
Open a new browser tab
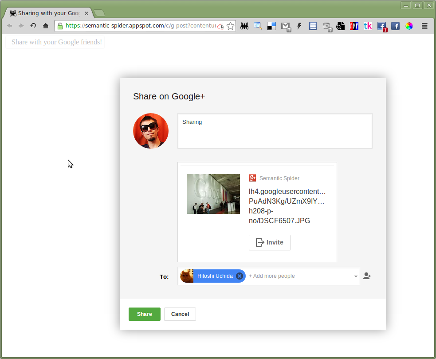point(99,13)
